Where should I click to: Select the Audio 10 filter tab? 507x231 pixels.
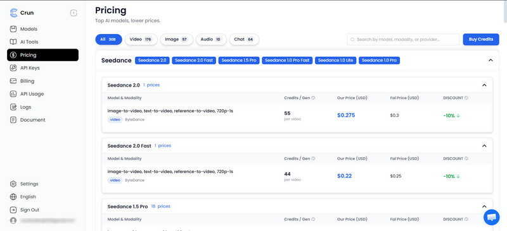211,39
